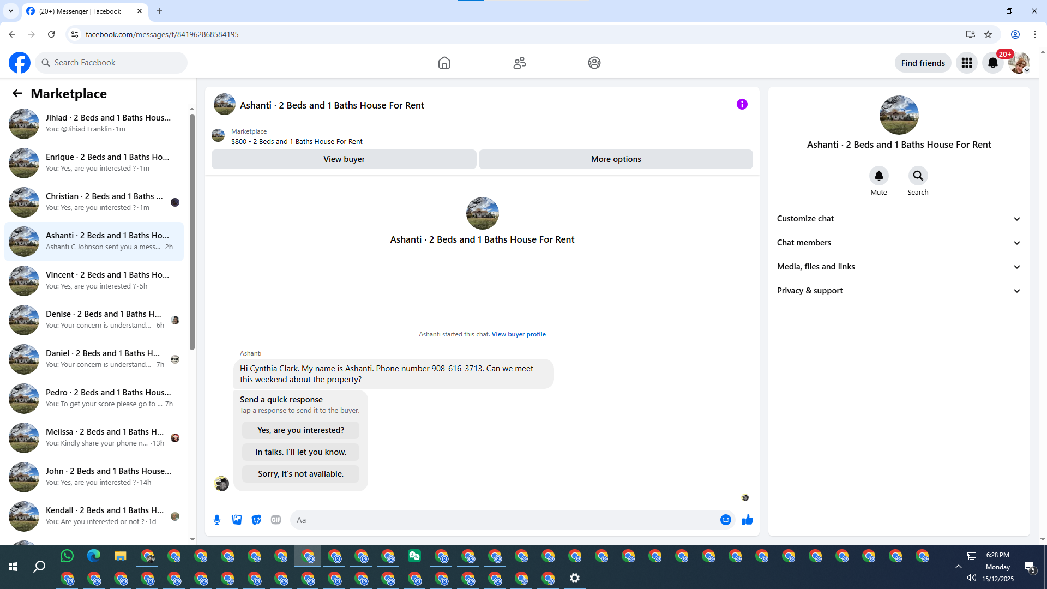
Task: Expand the Customize chat section
Action: coord(899,219)
